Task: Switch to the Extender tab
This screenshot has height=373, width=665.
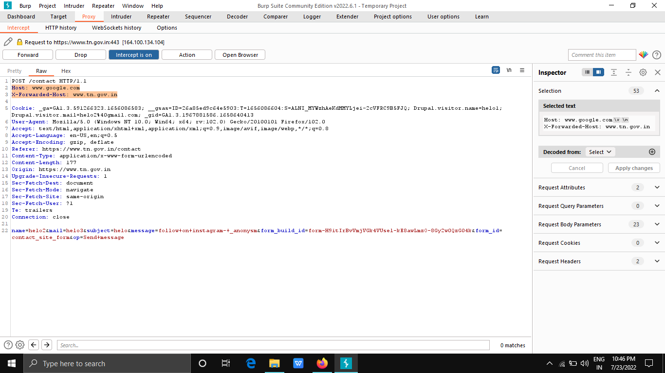Action: (347, 17)
